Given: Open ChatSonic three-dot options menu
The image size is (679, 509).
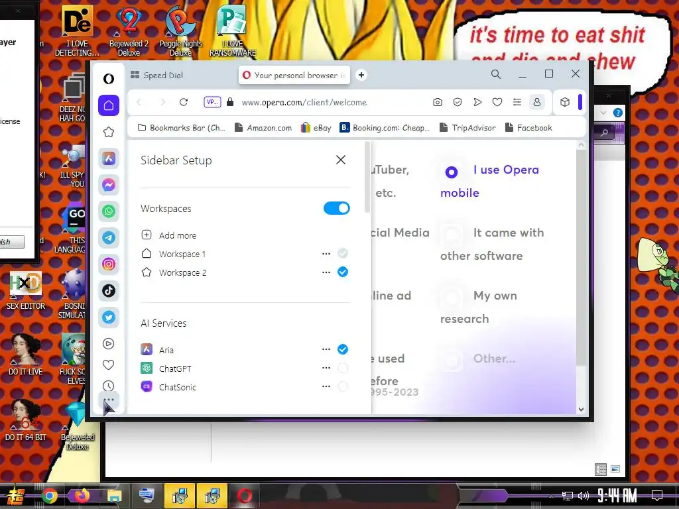Looking at the screenshot, I should pyautogui.click(x=326, y=386).
